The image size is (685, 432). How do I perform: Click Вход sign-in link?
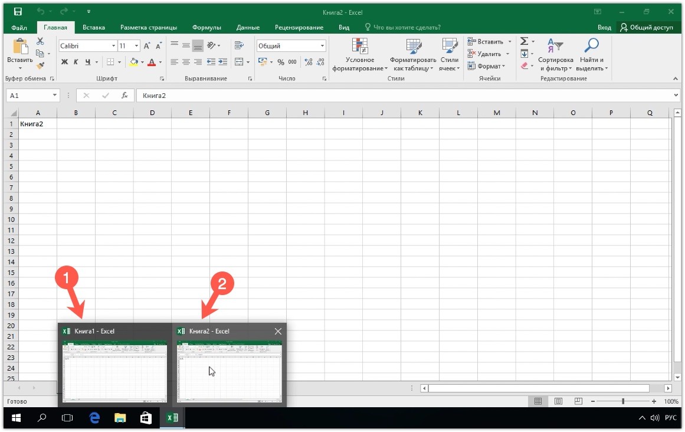coord(604,28)
